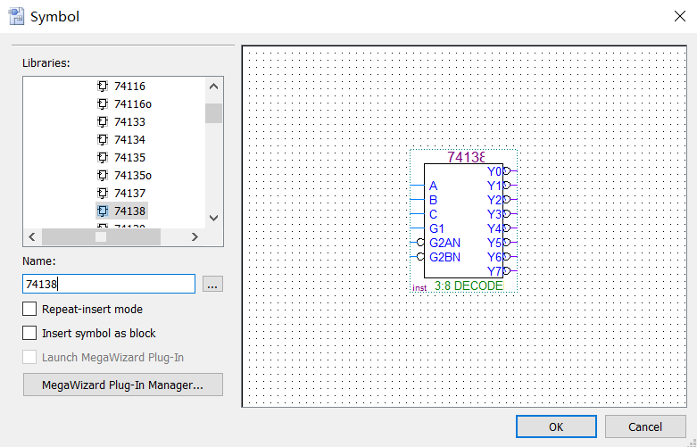Select 74133 in the Libraries tree
This screenshot has width=697, height=447.
click(x=129, y=122)
